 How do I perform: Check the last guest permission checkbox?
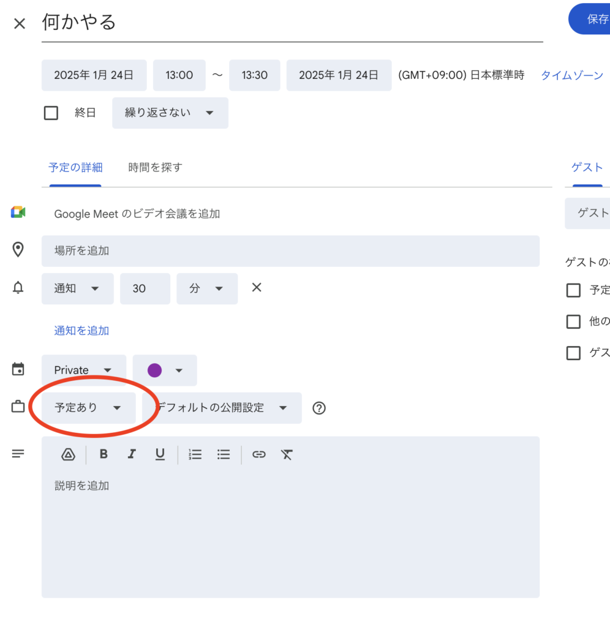pos(573,353)
